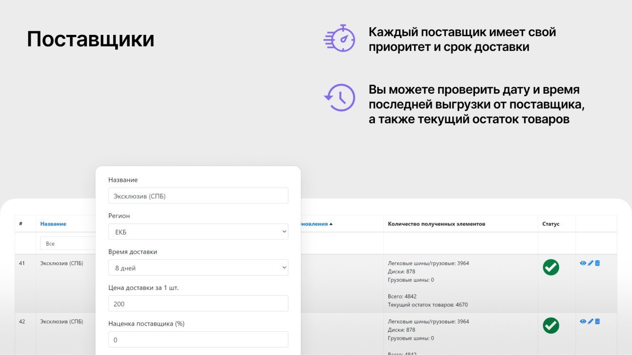Image resolution: width=632 pixels, height=355 pixels.
Task: Click 'Легковые шины/грузовые: 3964' in row 41
Action: (x=428, y=263)
